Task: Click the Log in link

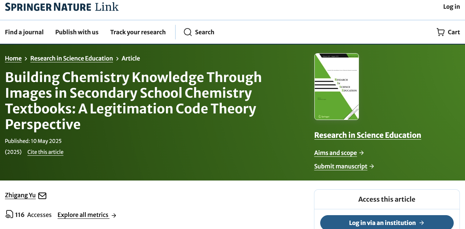Action: (451, 7)
